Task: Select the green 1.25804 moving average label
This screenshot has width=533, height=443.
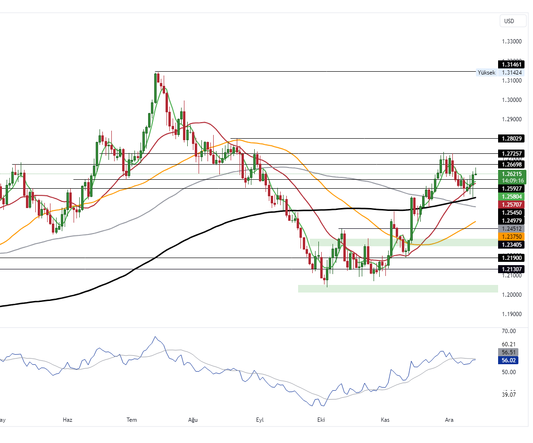Action: click(511, 196)
